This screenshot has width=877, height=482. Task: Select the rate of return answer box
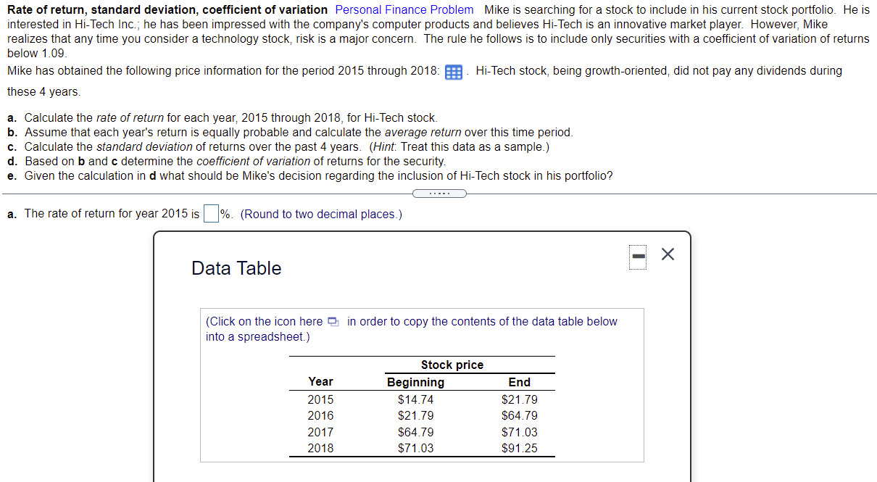(211, 212)
